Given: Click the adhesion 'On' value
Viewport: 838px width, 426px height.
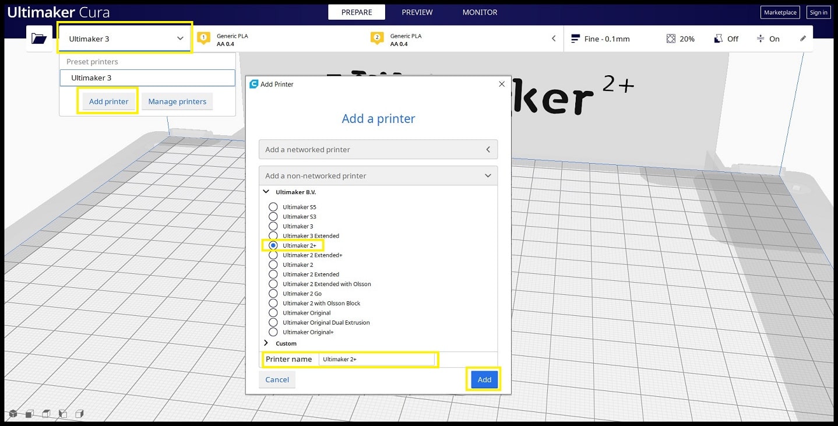Looking at the screenshot, I should point(774,39).
